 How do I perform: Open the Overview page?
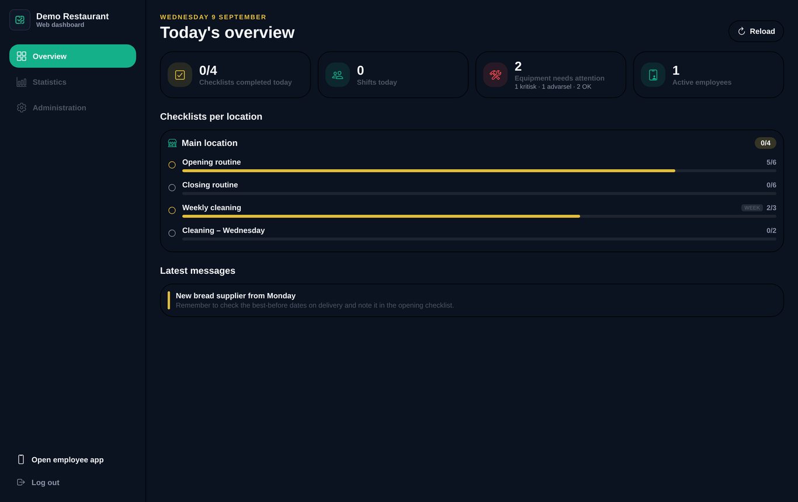[72, 56]
